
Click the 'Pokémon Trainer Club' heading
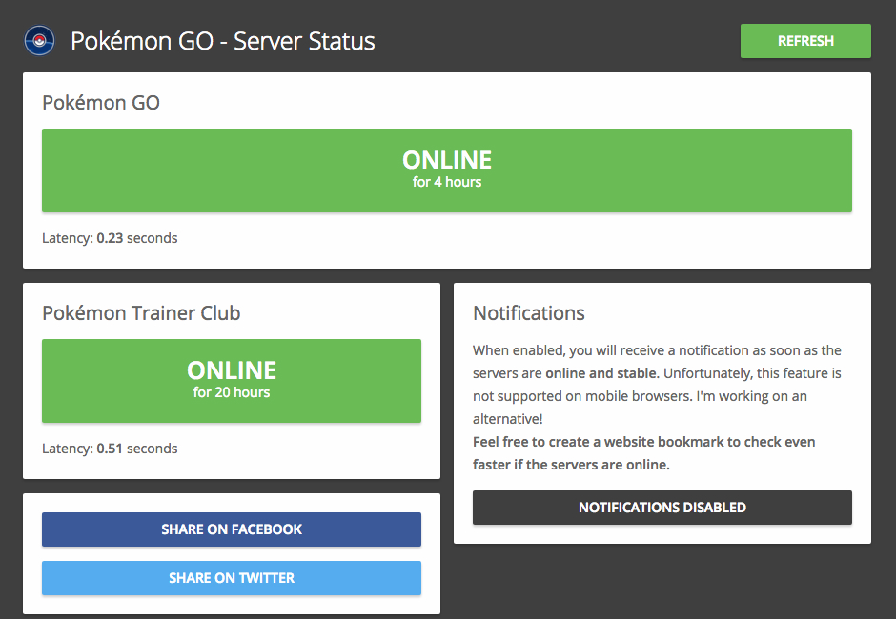[141, 313]
